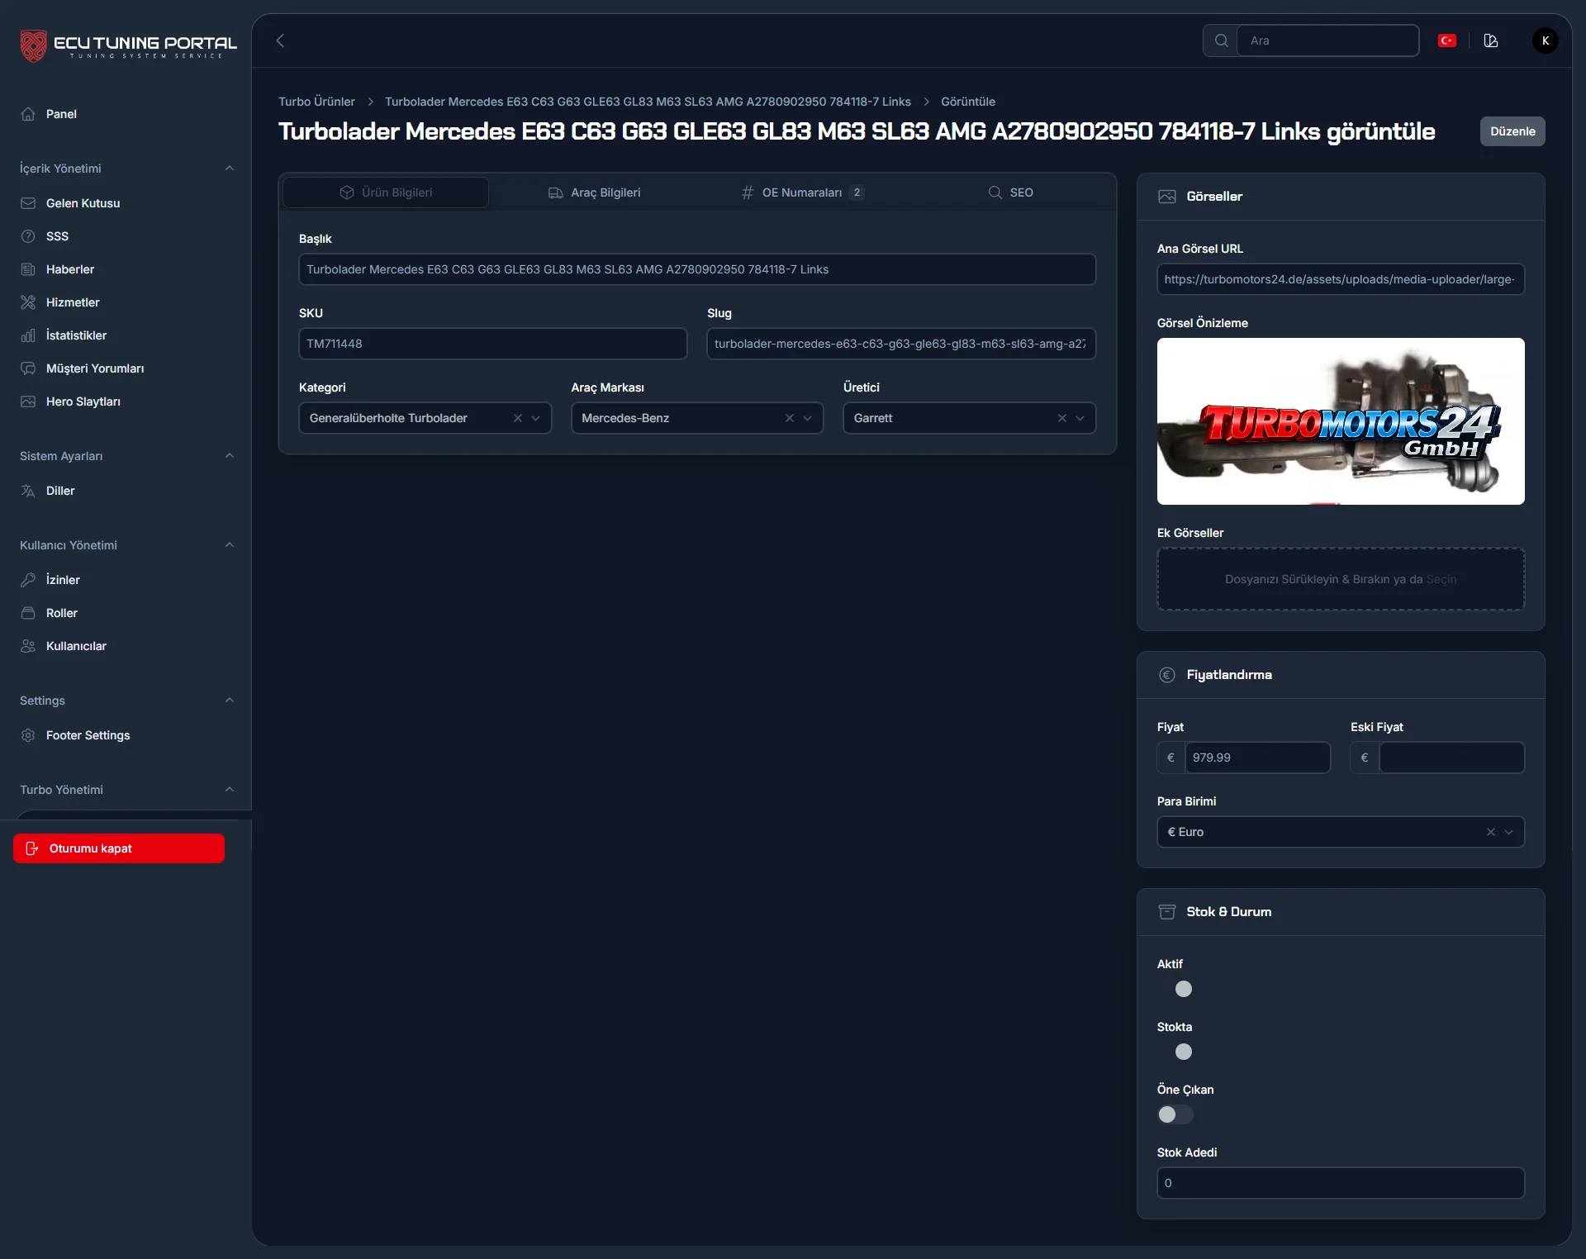Image resolution: width=1586 pixels, height=1259 pixels.
Task: Open the OE Numaraları tab
Action: click(801, 192)
